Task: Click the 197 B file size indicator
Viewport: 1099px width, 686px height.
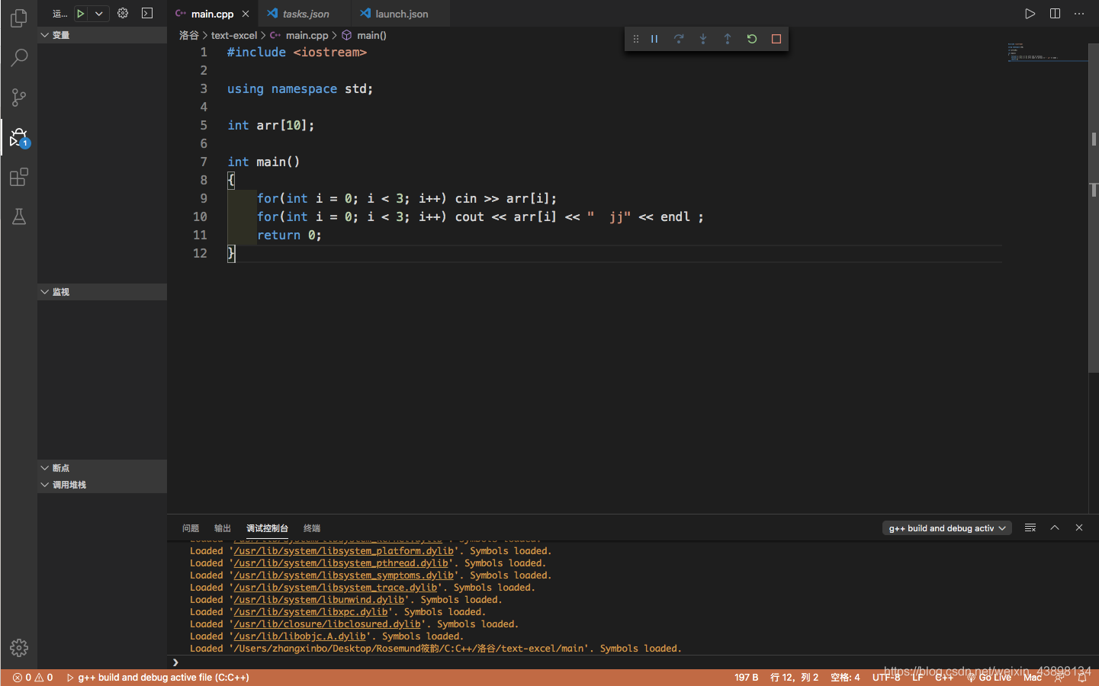Action: point(746,678)
